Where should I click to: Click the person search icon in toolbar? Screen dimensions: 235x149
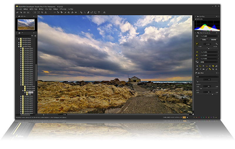click(x=104, y=13)
